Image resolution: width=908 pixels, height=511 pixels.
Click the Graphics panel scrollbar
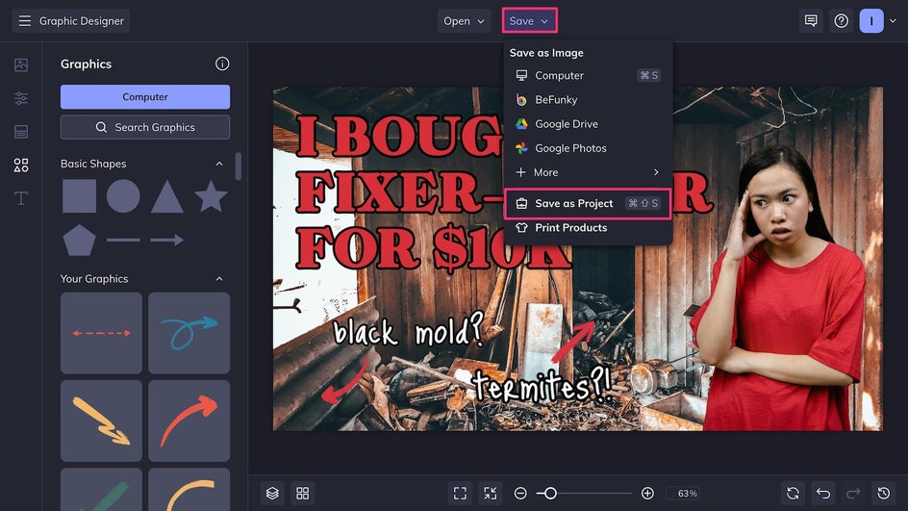tap(238, 166)
